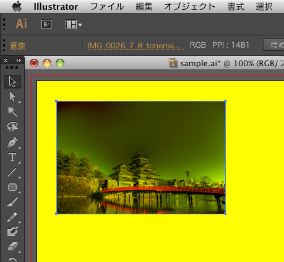Viewport: 284px width, 262px height.
Task: Select the Line Segment tool
Action: 12,172
